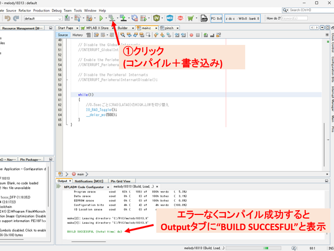The image size is (334, 251).
Task: Click the Stop Macro Recording icon
Action: click(198, 35)
